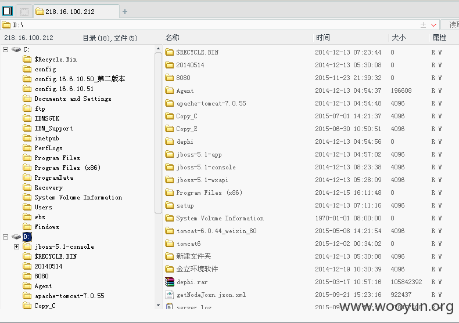The width and height of the screenshot is (459, 323).
Task: Click folder icon of dephi in file list
Action: tap(170, 141)
